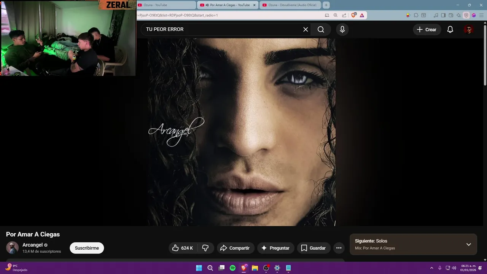Click the YouTube search magnifier button
Image resolution: width=487 pixels, height=274 pixels.
tap(321, 29)
